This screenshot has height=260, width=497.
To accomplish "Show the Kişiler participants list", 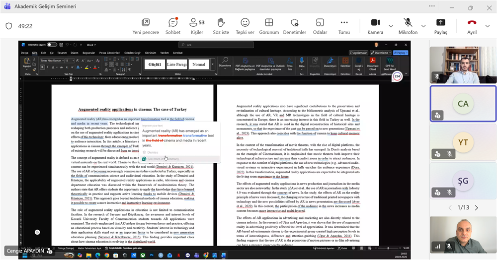I will pyautogui.click(x=197, y=23).
